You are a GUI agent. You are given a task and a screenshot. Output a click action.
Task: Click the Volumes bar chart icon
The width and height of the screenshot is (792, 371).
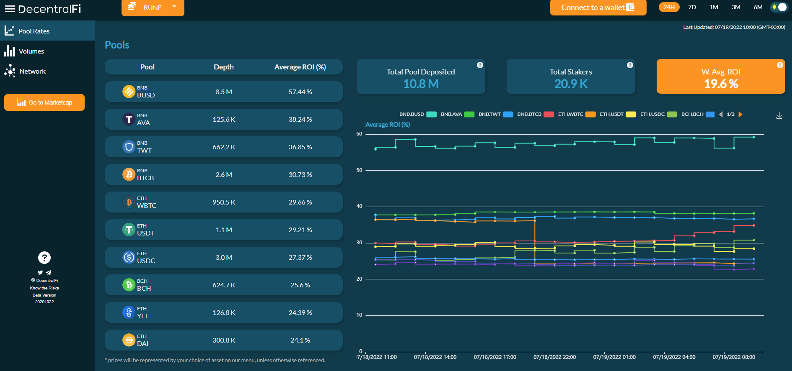[x=9, y=51]
